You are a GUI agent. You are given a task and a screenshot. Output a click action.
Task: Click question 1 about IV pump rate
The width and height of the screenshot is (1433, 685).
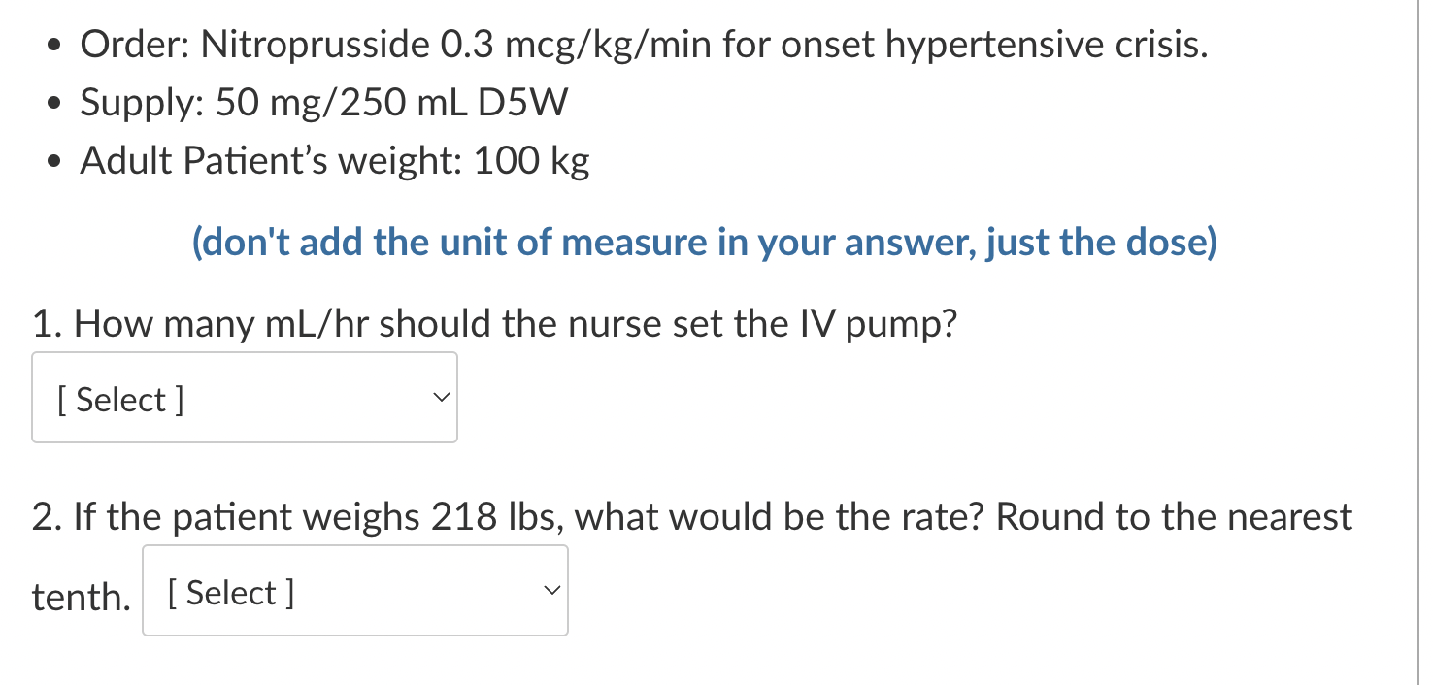click(x=495, y=323)
